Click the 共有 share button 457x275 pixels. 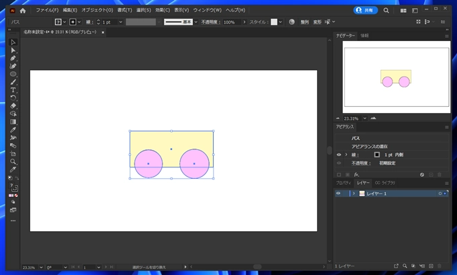click(x=366, y=10)
